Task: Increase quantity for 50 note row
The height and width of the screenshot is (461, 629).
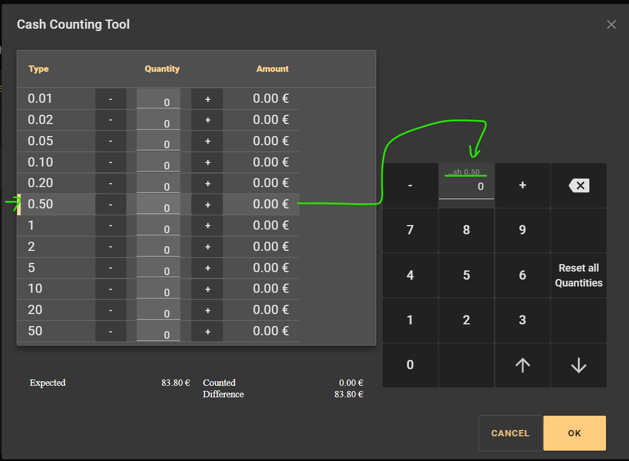Action: pyautogui.click(x=207, y=332)
